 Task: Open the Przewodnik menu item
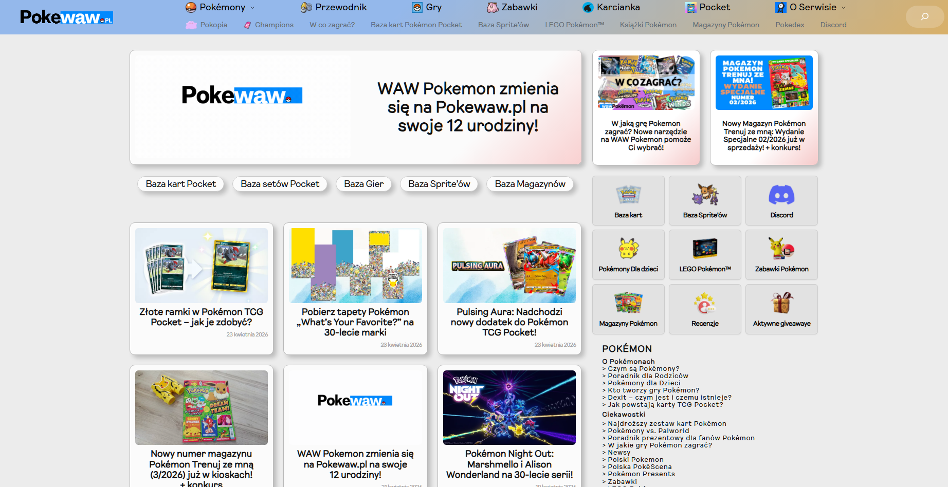tap(341, 7)
